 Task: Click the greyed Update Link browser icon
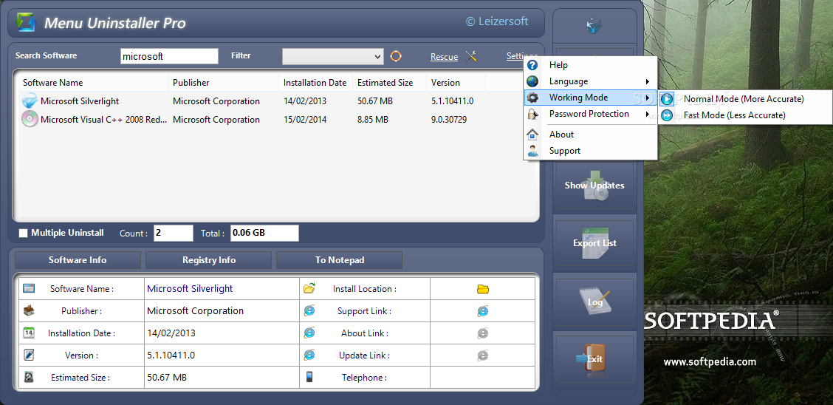pos(482,355)
